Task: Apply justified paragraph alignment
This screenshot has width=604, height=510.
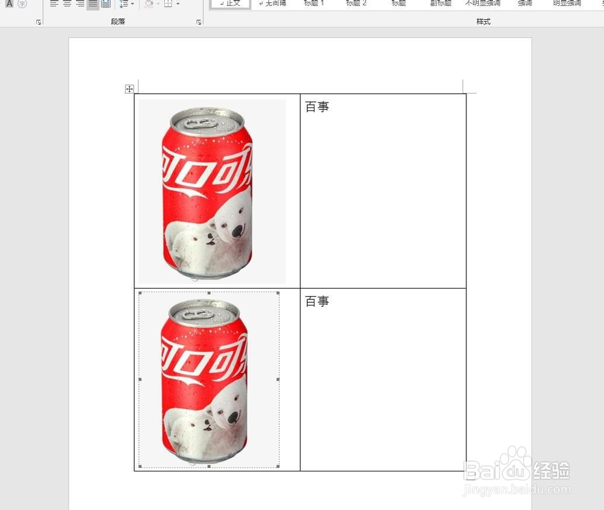Action: [x=93, y=4]
